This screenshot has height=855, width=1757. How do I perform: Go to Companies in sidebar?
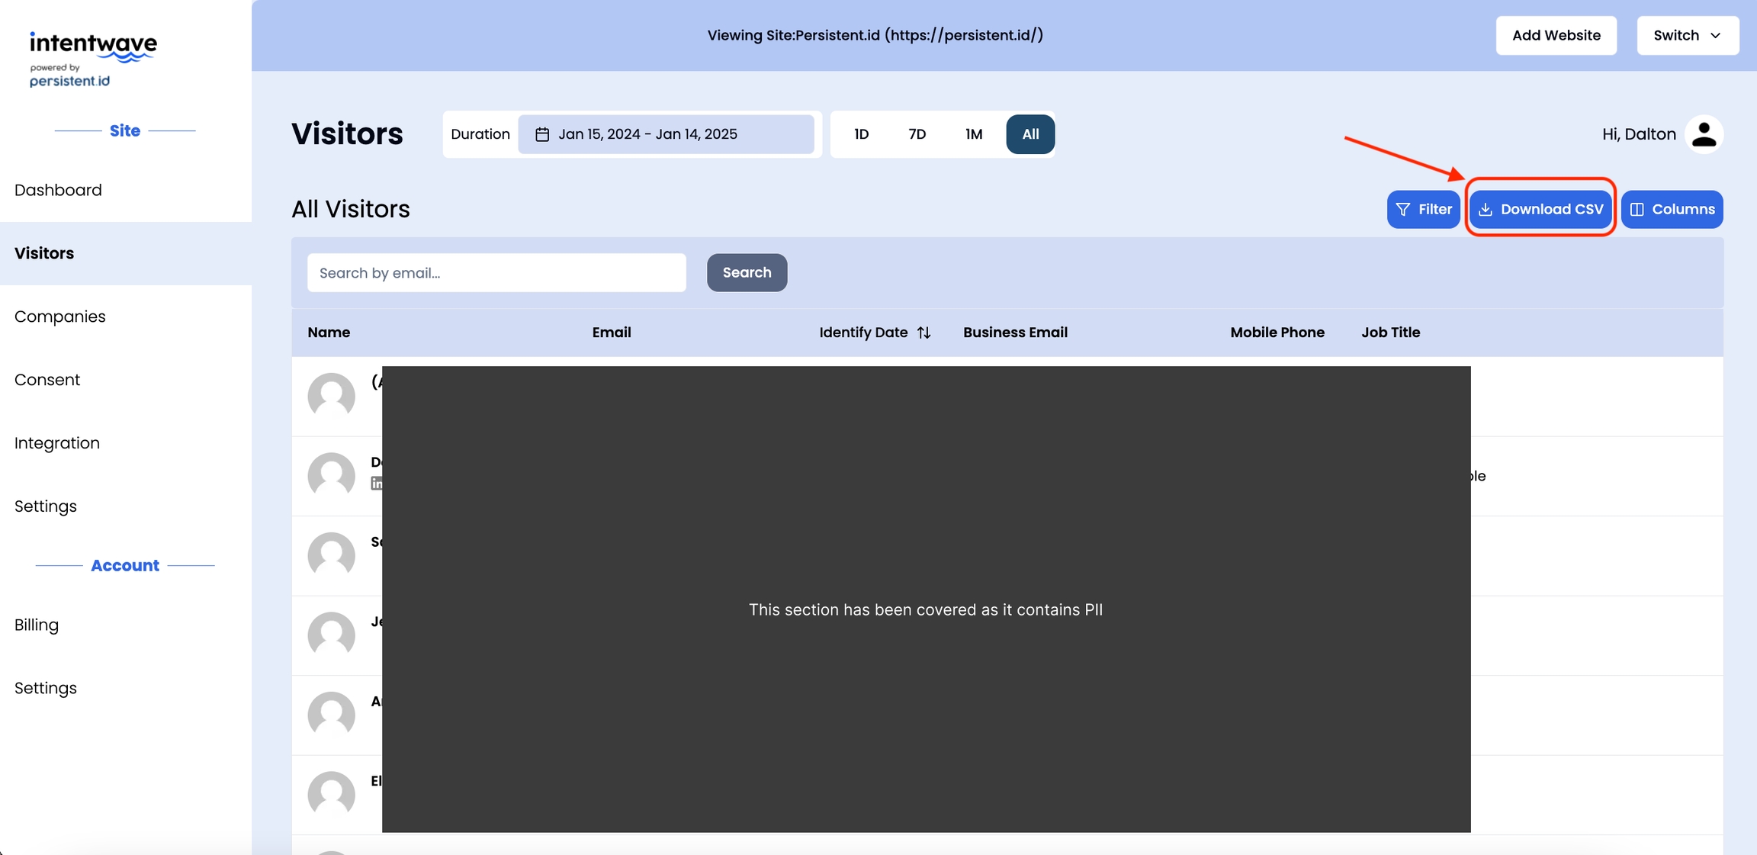tap(59, 317)
